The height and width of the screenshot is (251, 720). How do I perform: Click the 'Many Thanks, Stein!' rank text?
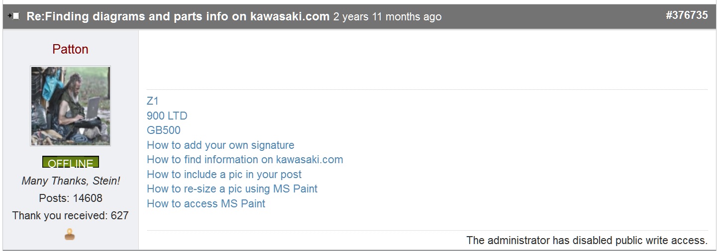coord(70,181)
